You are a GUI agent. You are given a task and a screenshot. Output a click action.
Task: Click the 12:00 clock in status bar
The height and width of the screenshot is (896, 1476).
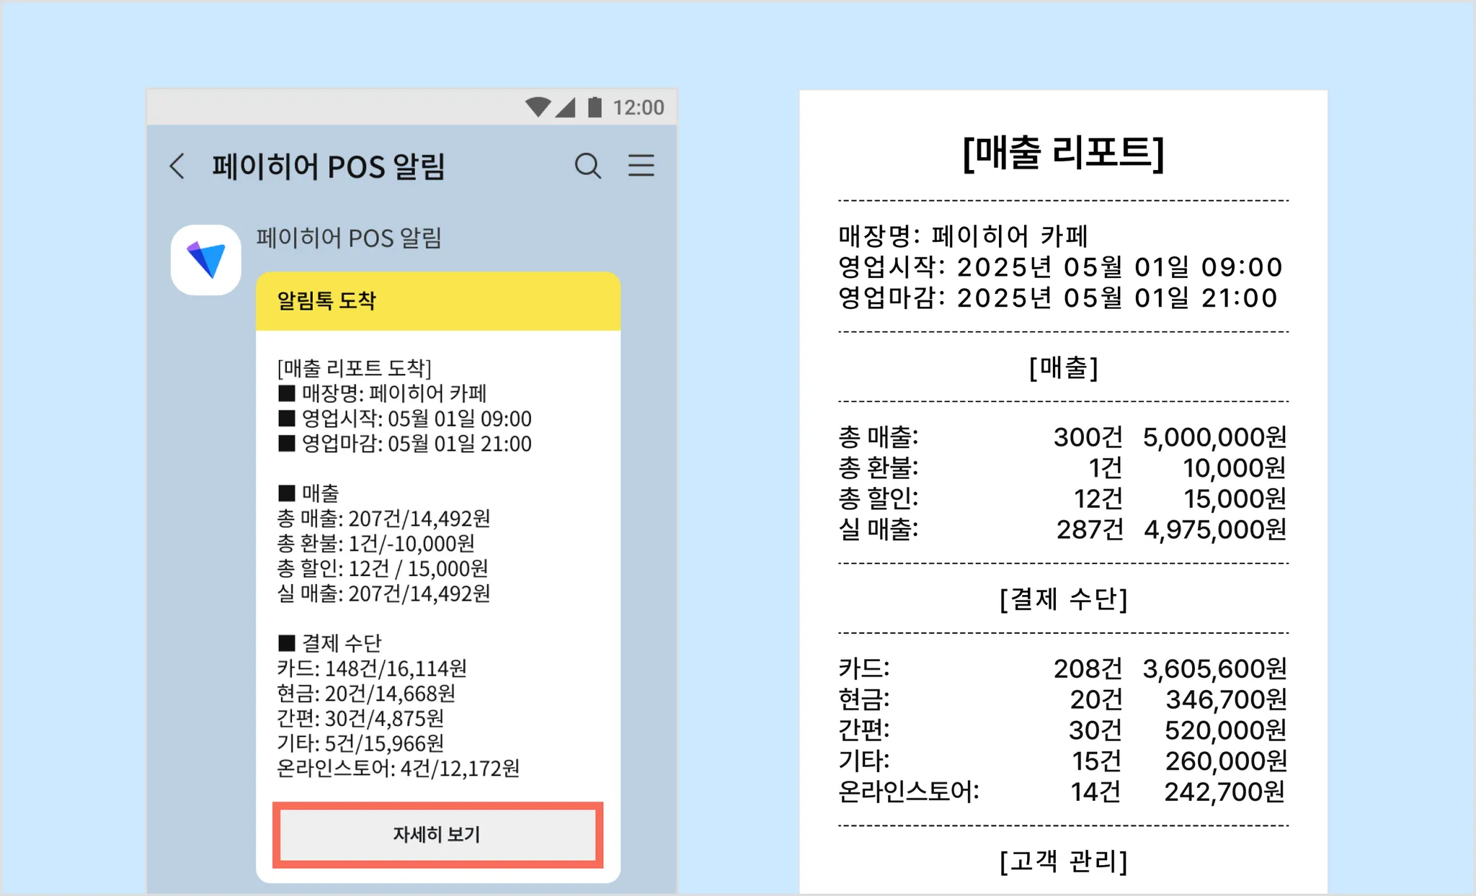click(638, 107)
